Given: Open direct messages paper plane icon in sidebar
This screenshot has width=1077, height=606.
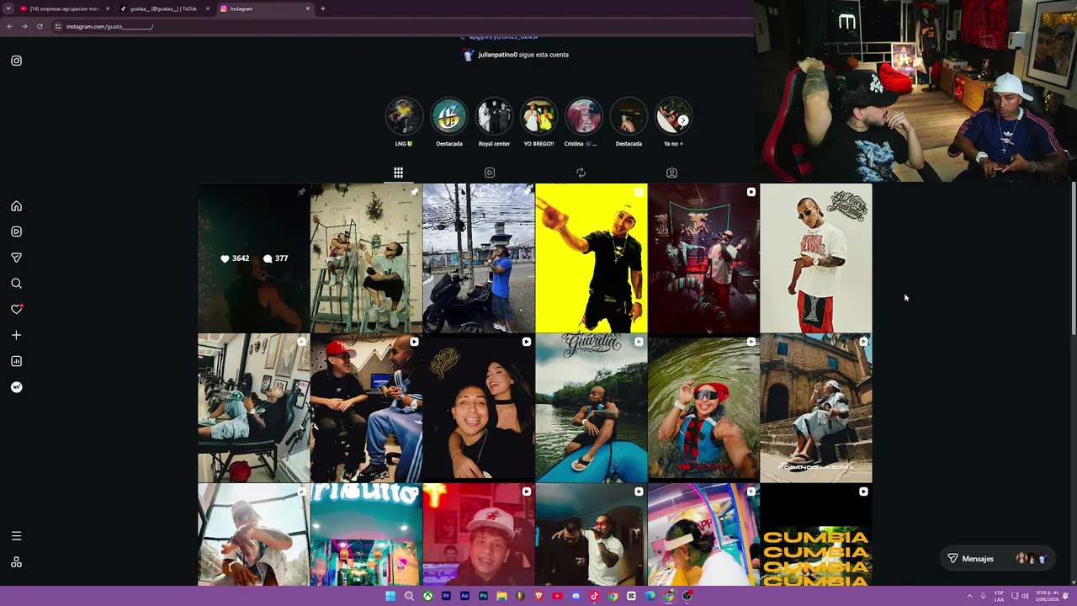Looking at the screenshot, I should click(x=16, y=258).
